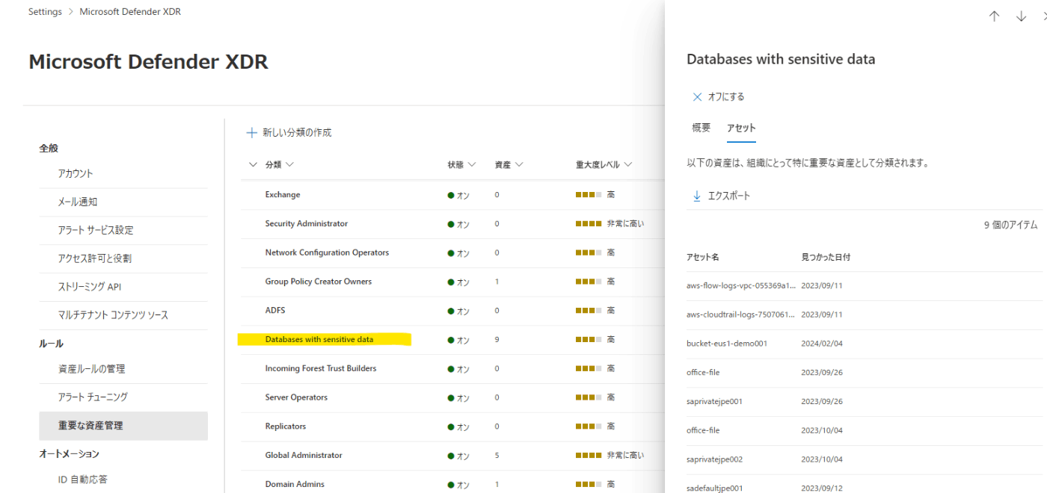Image resolution: width=1047 pixels, height=493 pixels.
Task: Select asset saprivatejpe002
Action: tap(714, 460)
